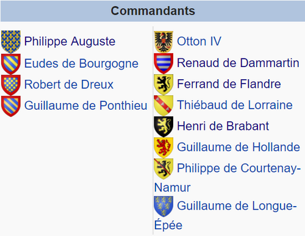This screenshot has height=236, width=305.
Task: Click the crossed lion shield by Philippe de Courtenay-Namur
Action: pos(163,169)
